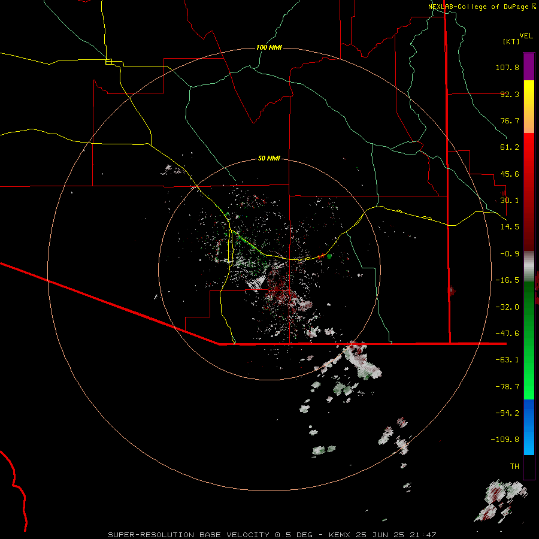Click the Super-Resolution Base Velocity caption
The image size is (539, 539).
point(272,535)
